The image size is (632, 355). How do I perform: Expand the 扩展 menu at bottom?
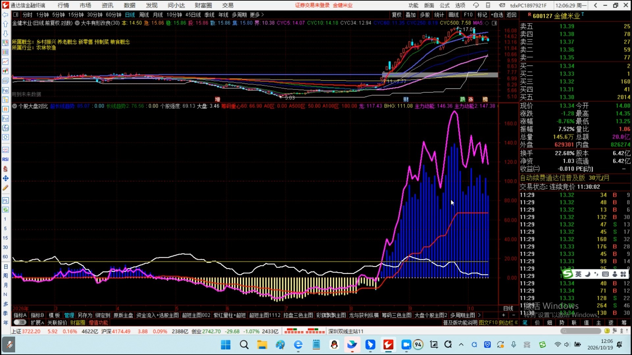(37, 322)
